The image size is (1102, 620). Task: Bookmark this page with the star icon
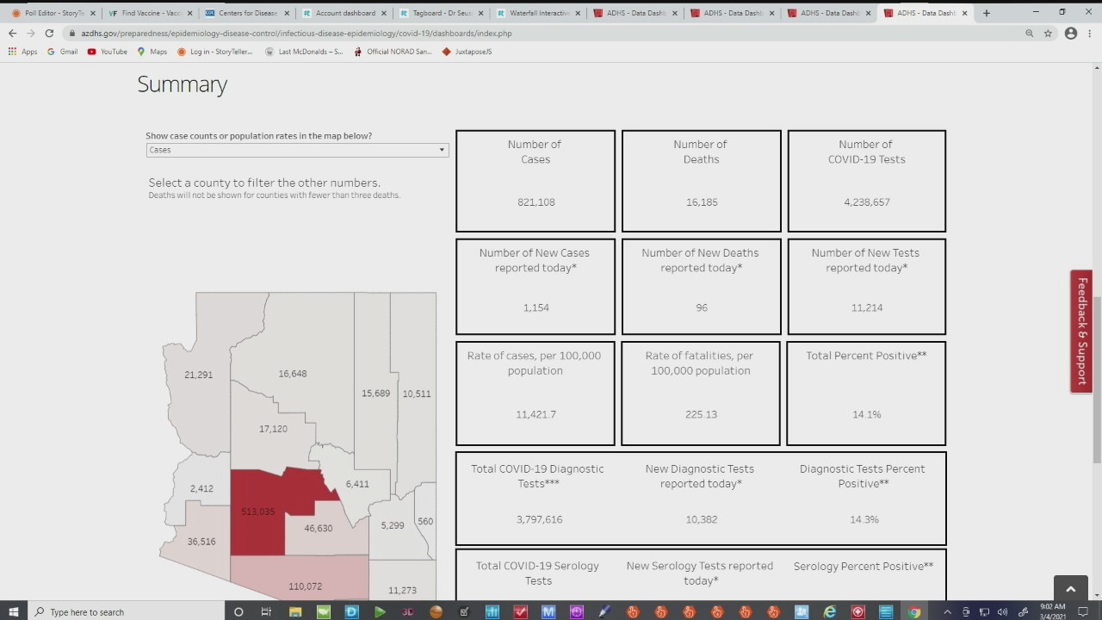[1048, 33]
